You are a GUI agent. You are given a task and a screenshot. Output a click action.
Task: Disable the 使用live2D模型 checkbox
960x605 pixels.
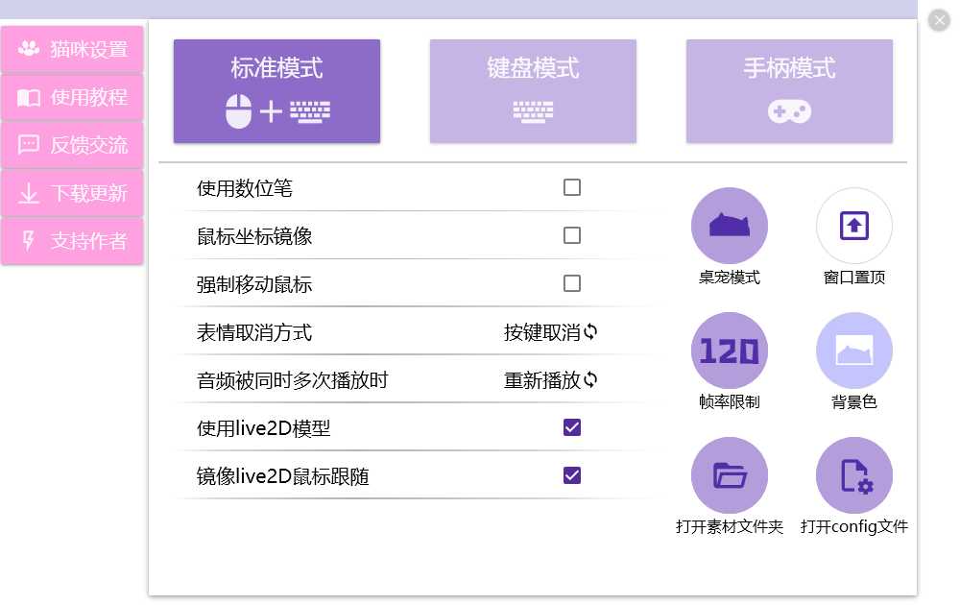[572, 427]
